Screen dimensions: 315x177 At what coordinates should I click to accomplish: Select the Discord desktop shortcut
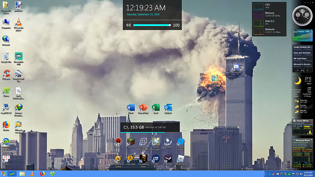(236, 68)
